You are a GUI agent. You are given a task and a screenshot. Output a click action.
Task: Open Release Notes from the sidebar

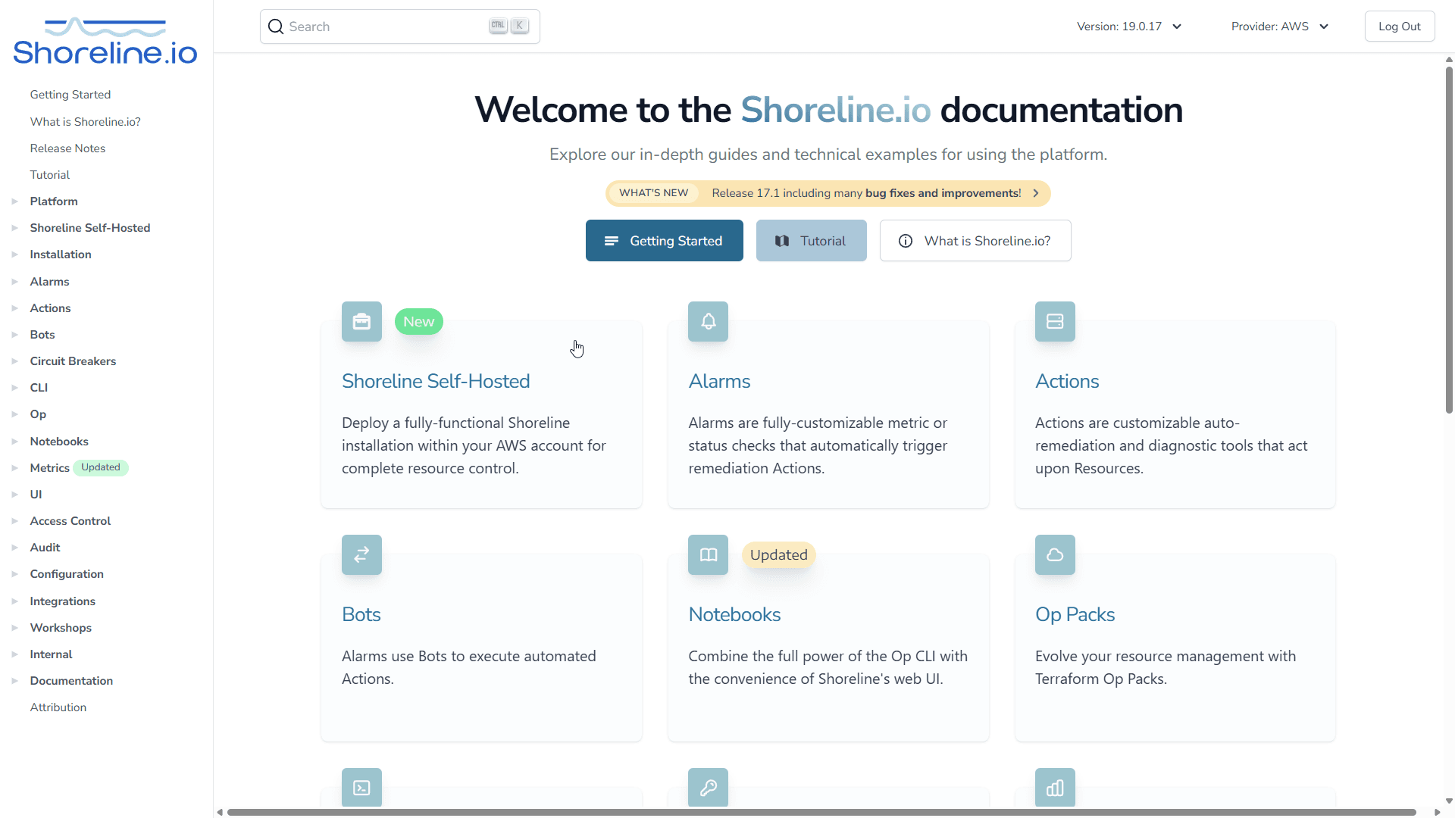[67, 148]
